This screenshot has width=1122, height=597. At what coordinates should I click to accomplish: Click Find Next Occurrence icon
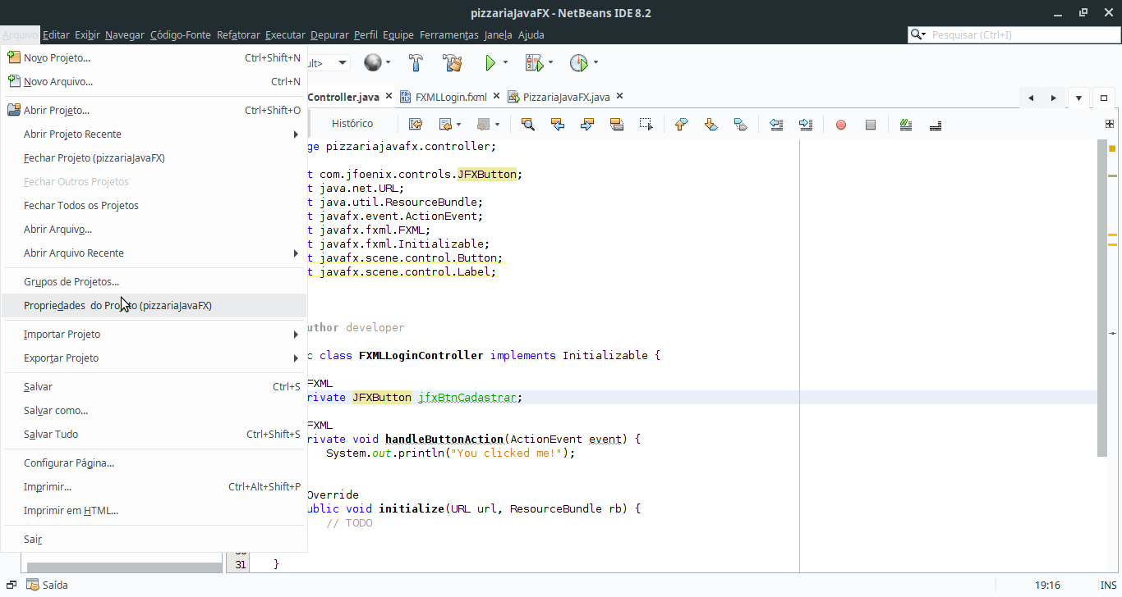587,125
